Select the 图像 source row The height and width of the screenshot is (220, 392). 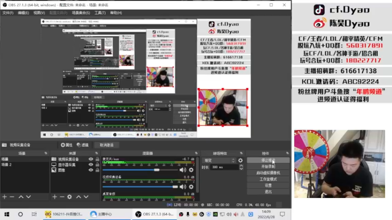point(75,170)
